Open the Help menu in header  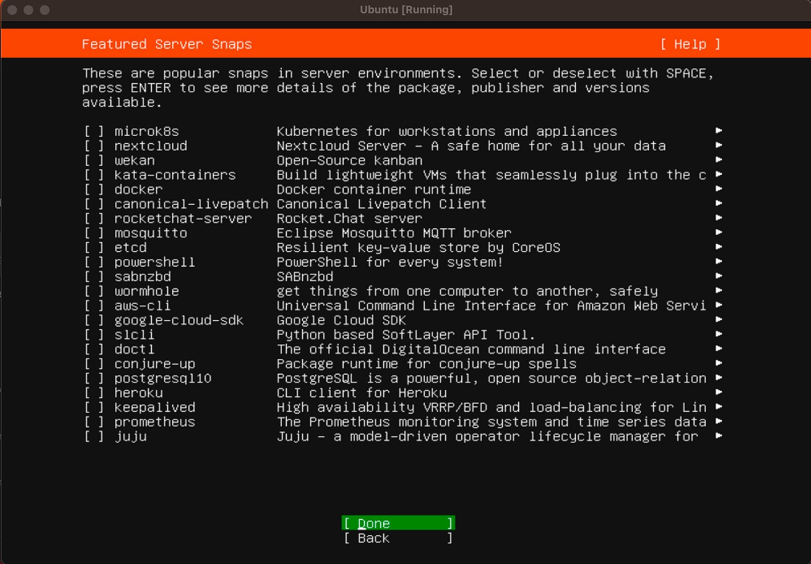point(690,44)
